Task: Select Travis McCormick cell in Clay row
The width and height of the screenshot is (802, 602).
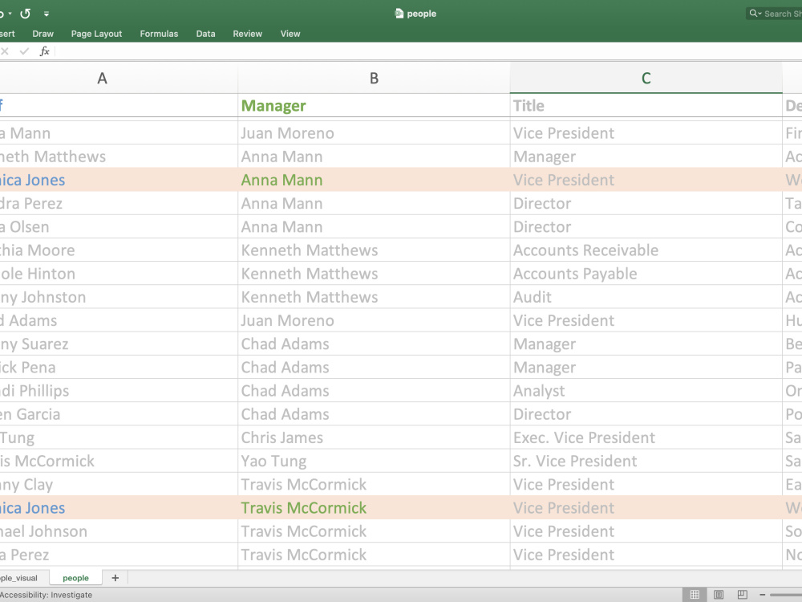Action: 374,484
